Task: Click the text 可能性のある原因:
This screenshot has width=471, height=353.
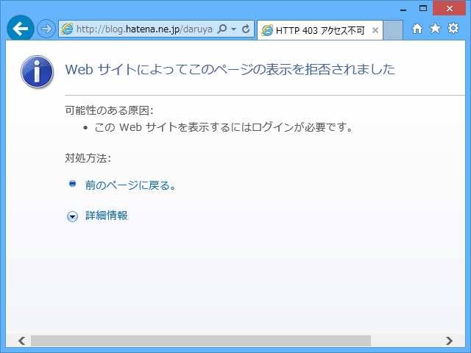Action: click(x=110, y=110)
